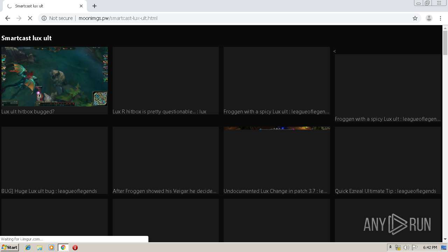Open 'Quick Ezreal Ultimate Tip' link

[x=385, y=191]
